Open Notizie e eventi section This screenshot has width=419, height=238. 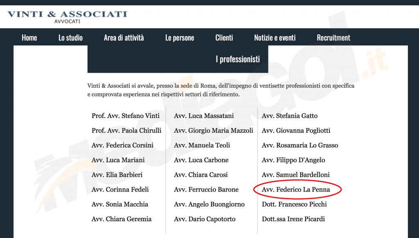click(275, 38)
